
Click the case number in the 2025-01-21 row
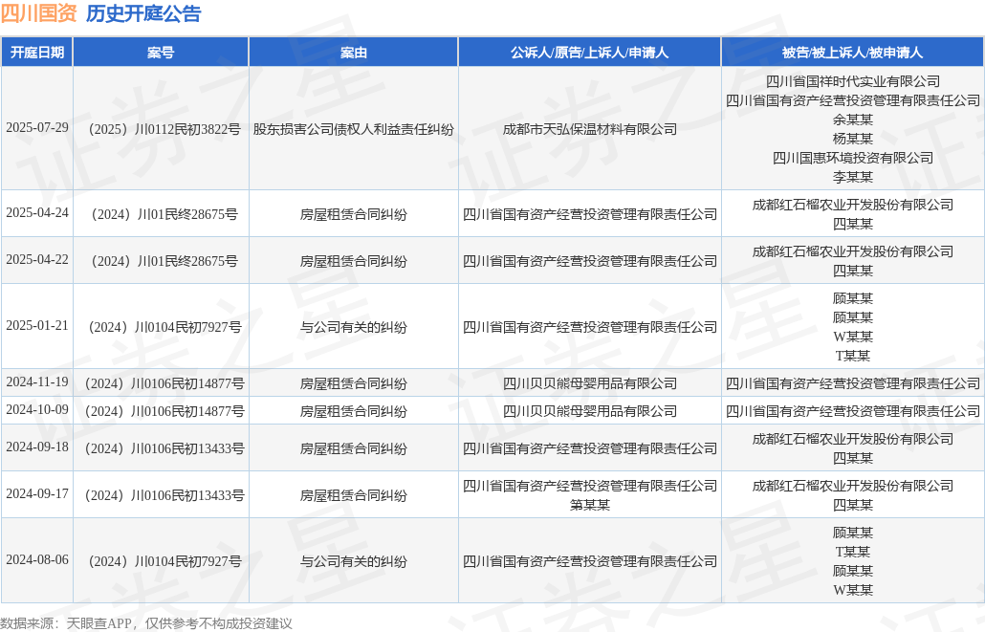(x=162, y=327)
